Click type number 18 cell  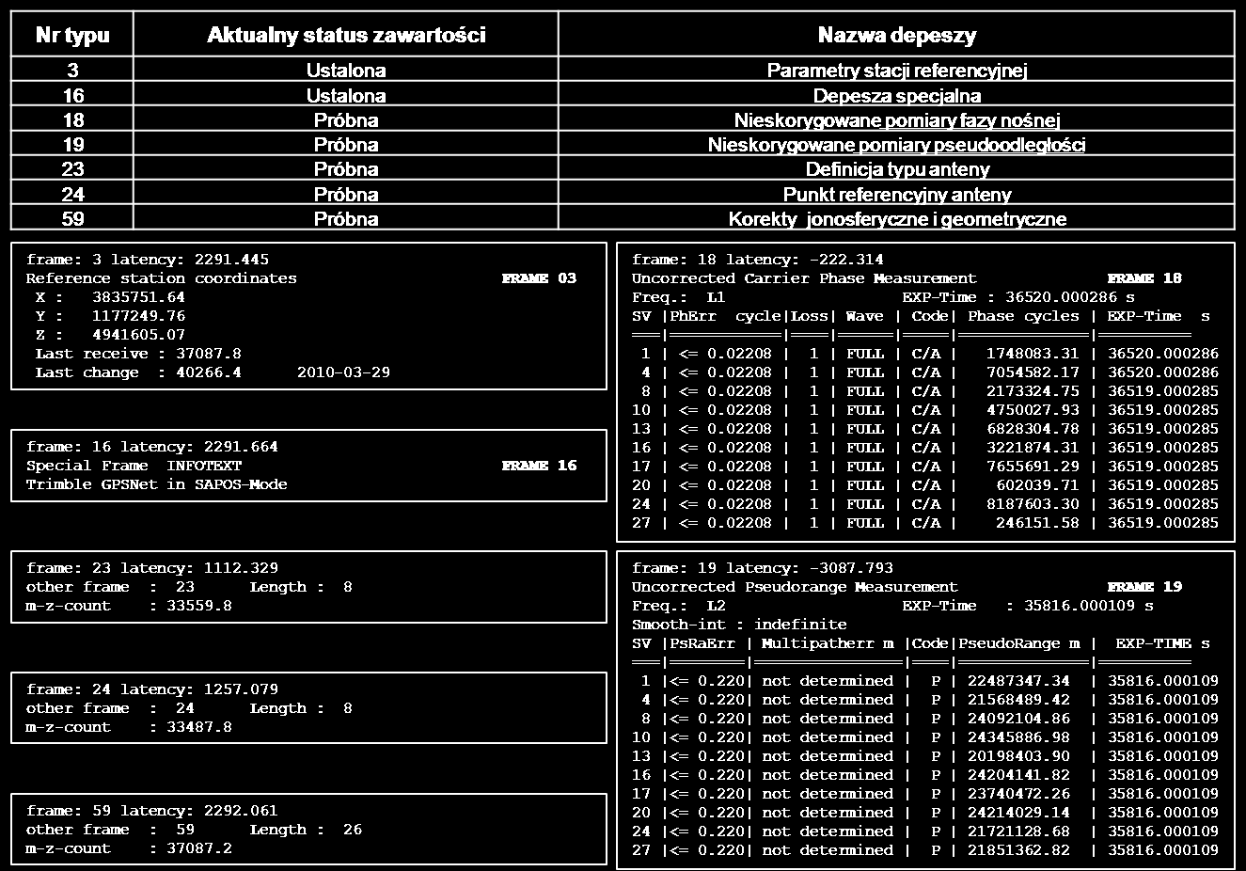coord(72,120)
